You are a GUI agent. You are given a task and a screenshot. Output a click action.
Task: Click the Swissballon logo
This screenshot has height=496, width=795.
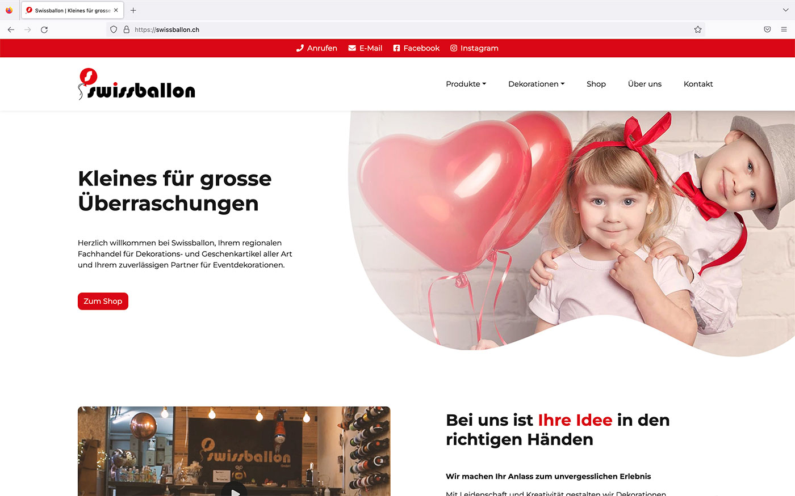click(136, 84)
